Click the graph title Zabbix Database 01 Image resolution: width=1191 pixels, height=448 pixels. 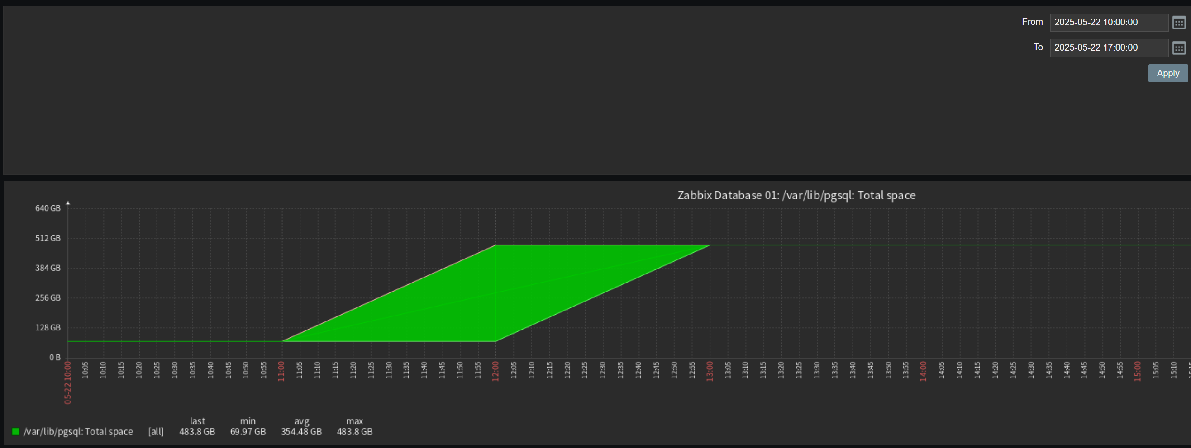coord(796,195)
